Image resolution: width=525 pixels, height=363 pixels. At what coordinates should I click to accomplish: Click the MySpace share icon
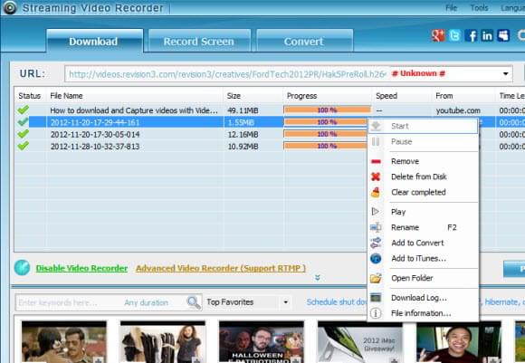(503, 35)
